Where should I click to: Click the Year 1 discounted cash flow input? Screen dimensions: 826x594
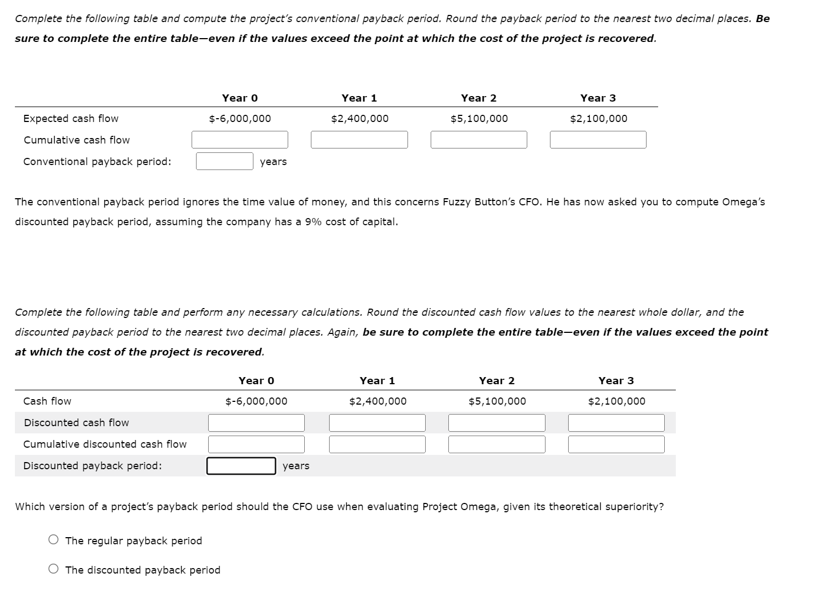[378, 422]
